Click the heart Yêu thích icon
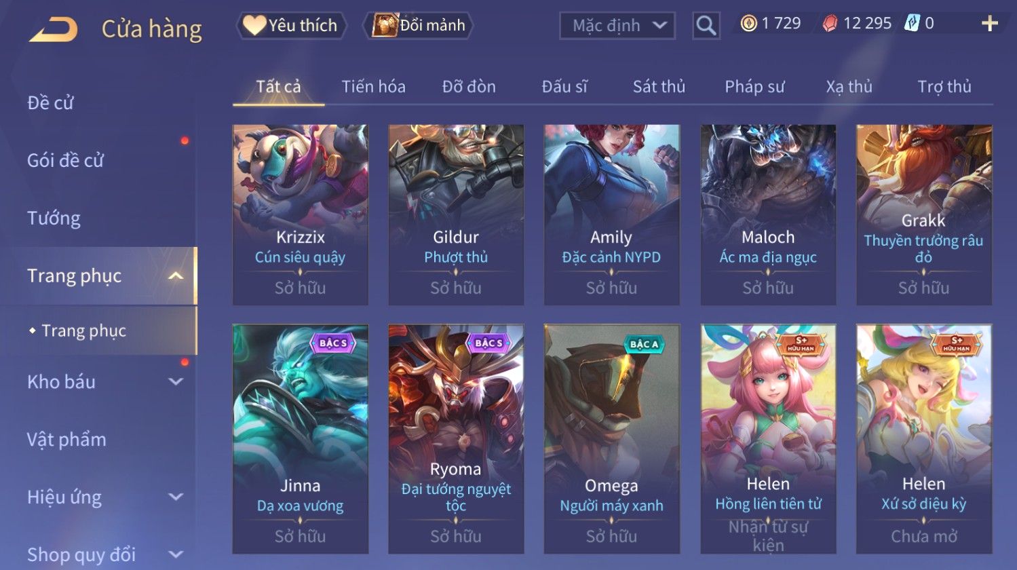Image resolution: width=1017 pixels, height=570 pixels. pyautogui.click(x=254, y=25)
